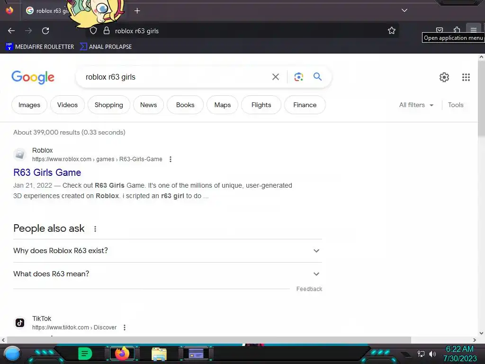Filter results by Maps
Image resolution: width=485 pixels, height=364 pixels.
pos(223,105)
